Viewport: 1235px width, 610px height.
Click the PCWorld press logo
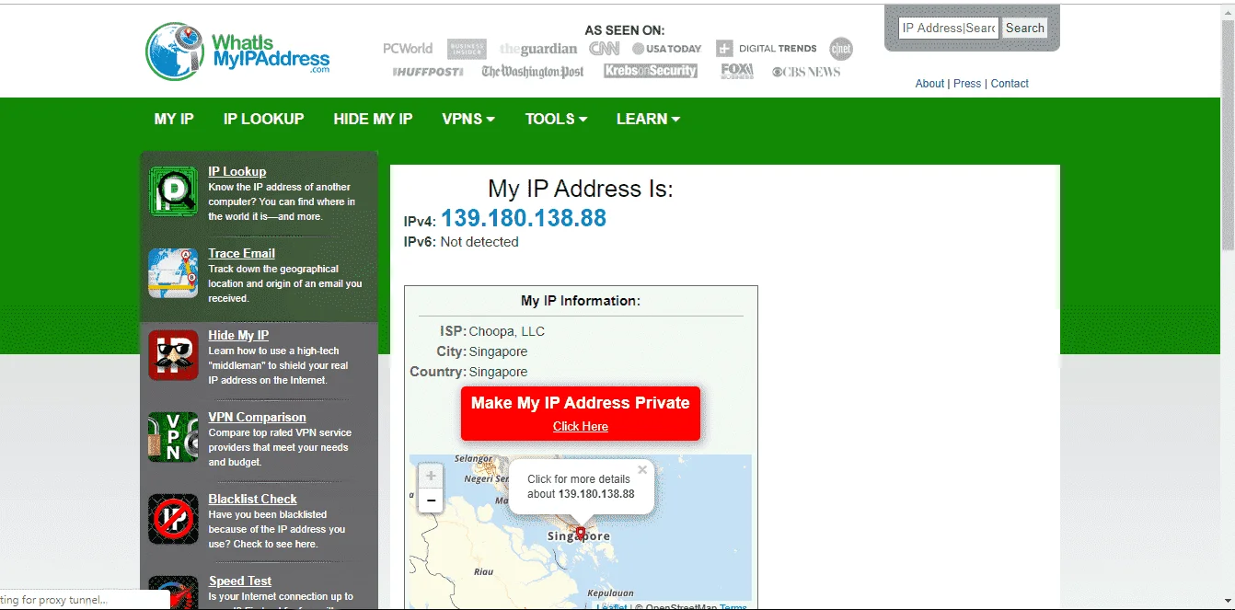click(x=408, y=48)
